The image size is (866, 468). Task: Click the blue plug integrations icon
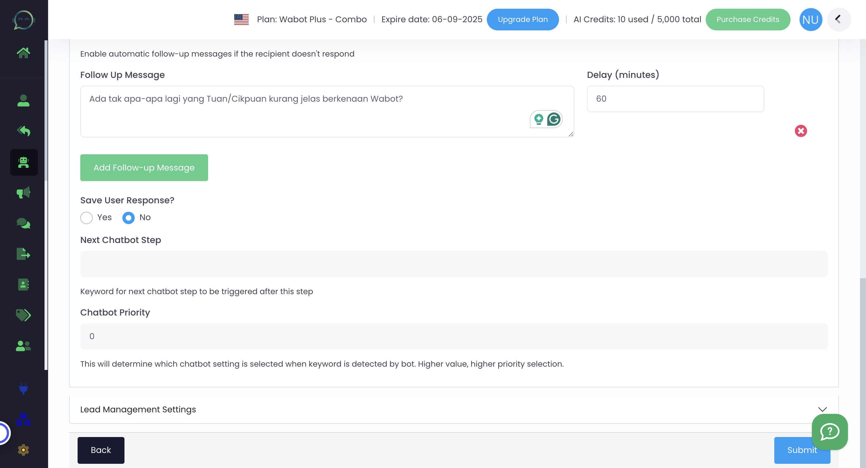coord(23,389)
